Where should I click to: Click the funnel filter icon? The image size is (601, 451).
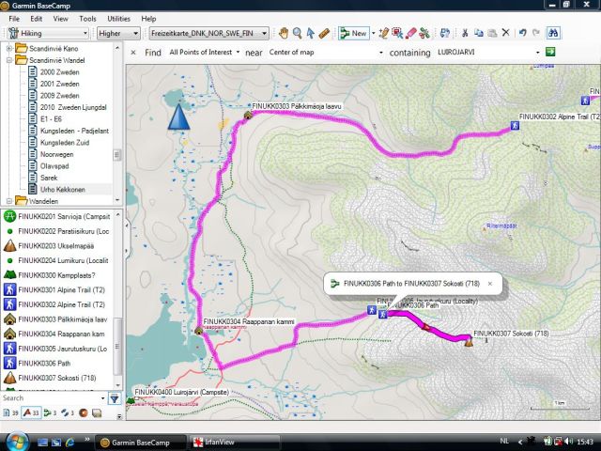(115, 398)
